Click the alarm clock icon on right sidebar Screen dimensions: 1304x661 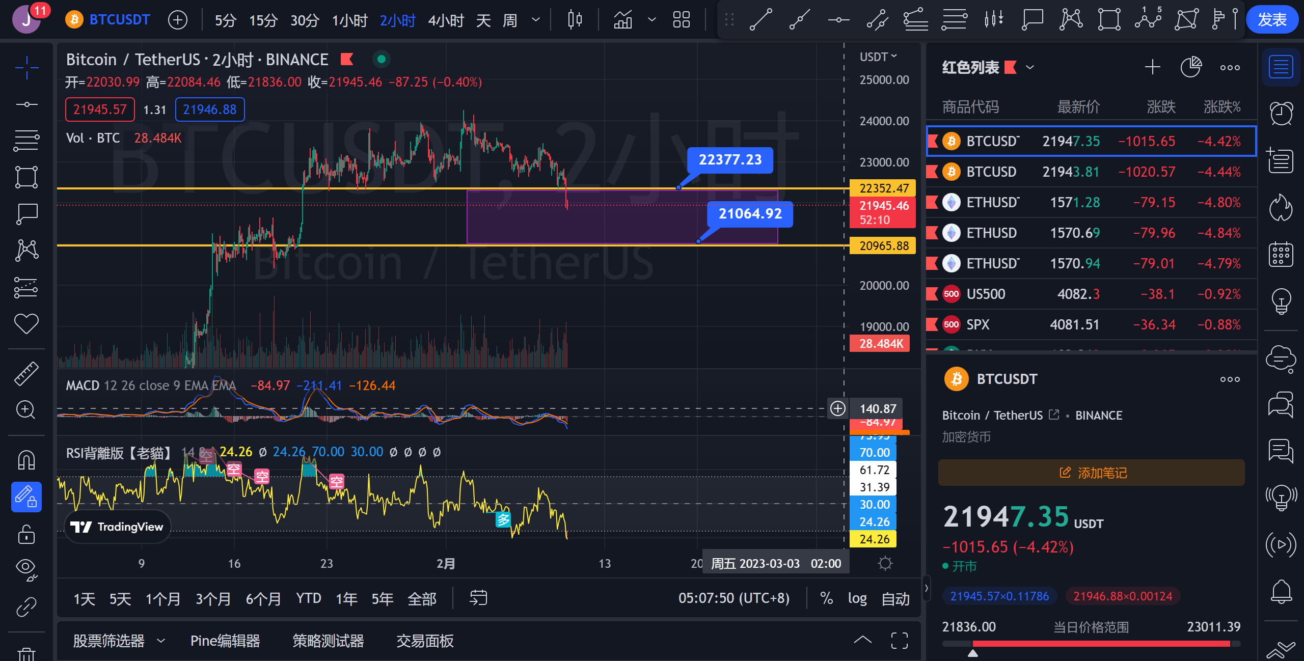(x=1280, y=113)
